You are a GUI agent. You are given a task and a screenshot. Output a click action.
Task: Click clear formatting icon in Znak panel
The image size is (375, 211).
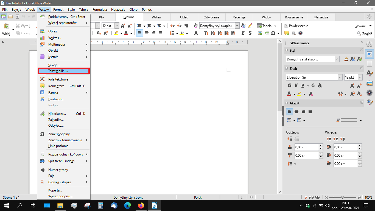click(x=311, y=94)
